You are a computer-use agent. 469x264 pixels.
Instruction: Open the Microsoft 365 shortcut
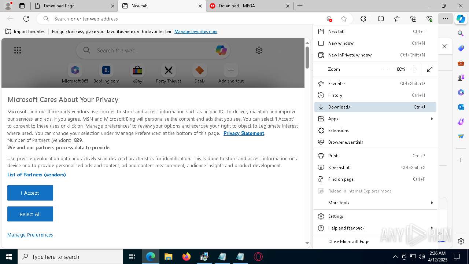75,74
